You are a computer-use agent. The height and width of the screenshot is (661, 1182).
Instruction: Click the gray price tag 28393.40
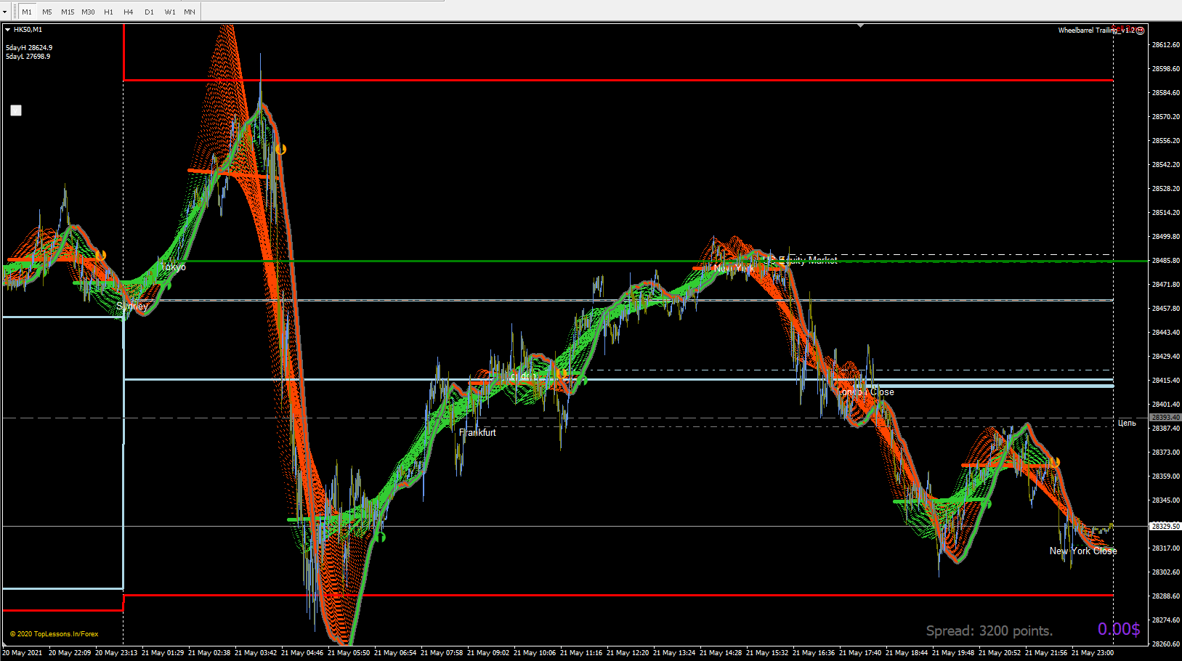[1165, 418]
